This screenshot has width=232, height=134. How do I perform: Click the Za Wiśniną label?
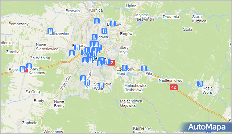[40, 58]
